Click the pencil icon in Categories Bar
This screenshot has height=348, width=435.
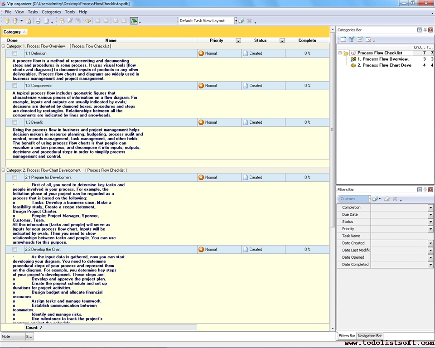pos(360,39)
